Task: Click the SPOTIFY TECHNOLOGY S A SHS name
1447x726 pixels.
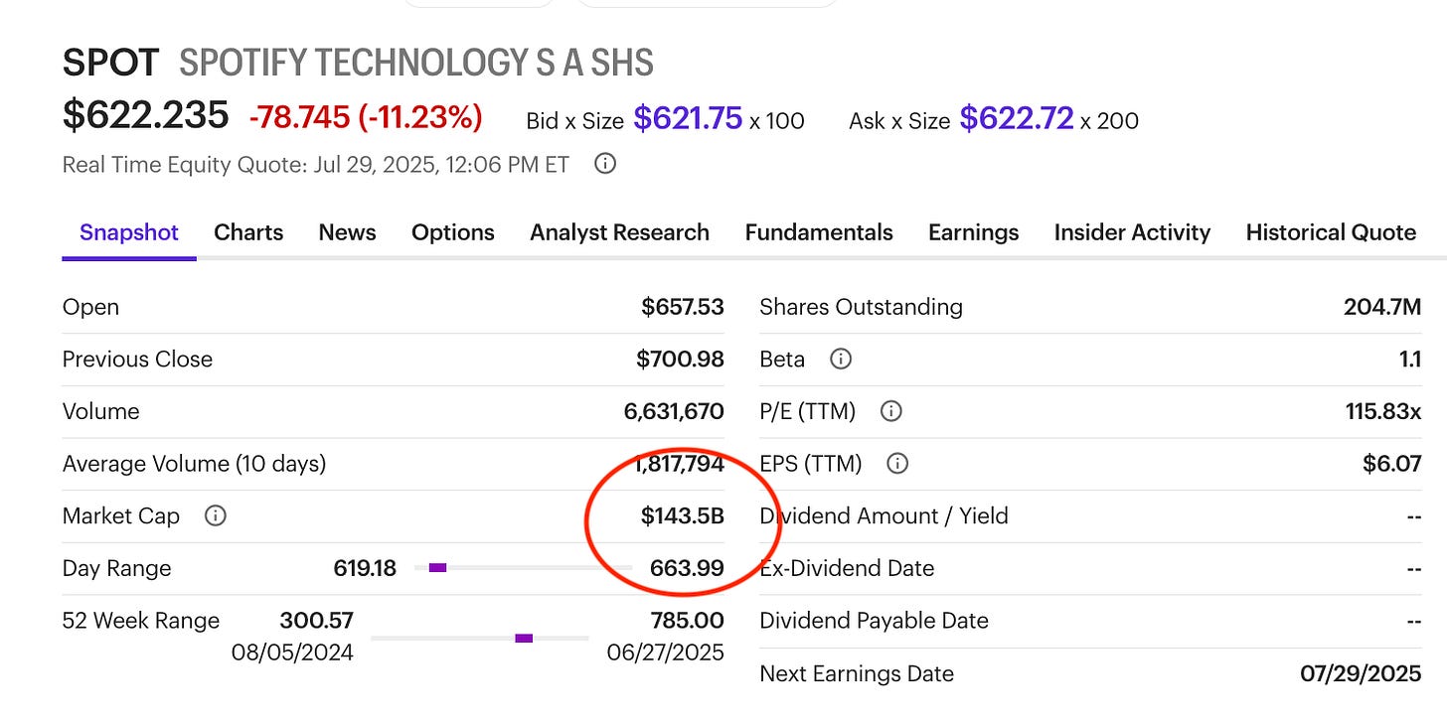Action: click(x=416, y=64)
